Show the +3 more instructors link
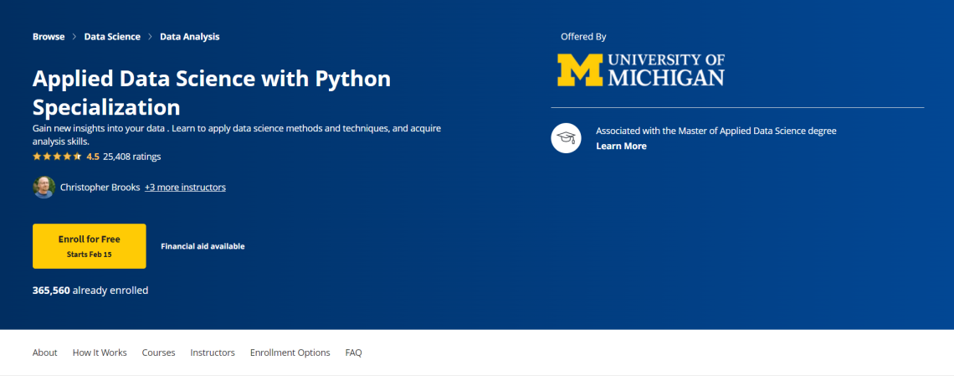 (185, 188)
